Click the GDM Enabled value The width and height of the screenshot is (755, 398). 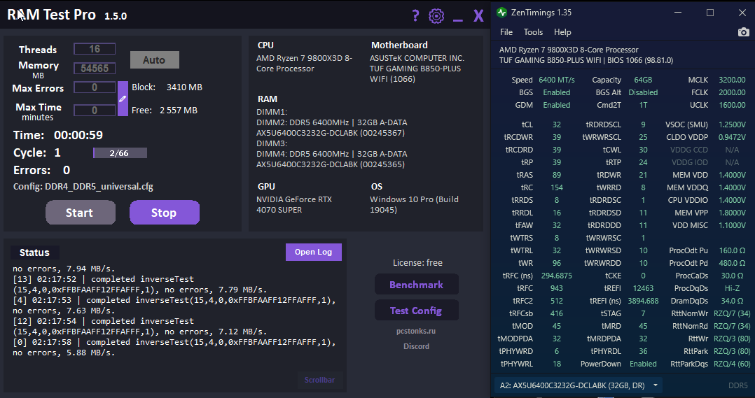(557, 105)
